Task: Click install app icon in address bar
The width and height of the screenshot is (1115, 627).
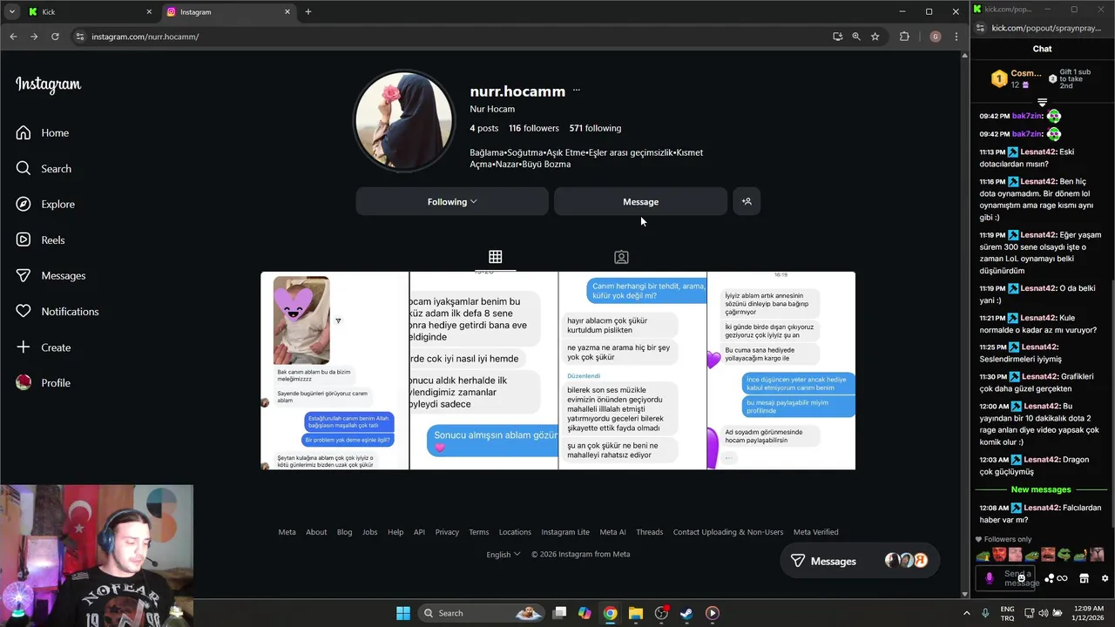Action: pyautogui.click(x=837, y=37)
